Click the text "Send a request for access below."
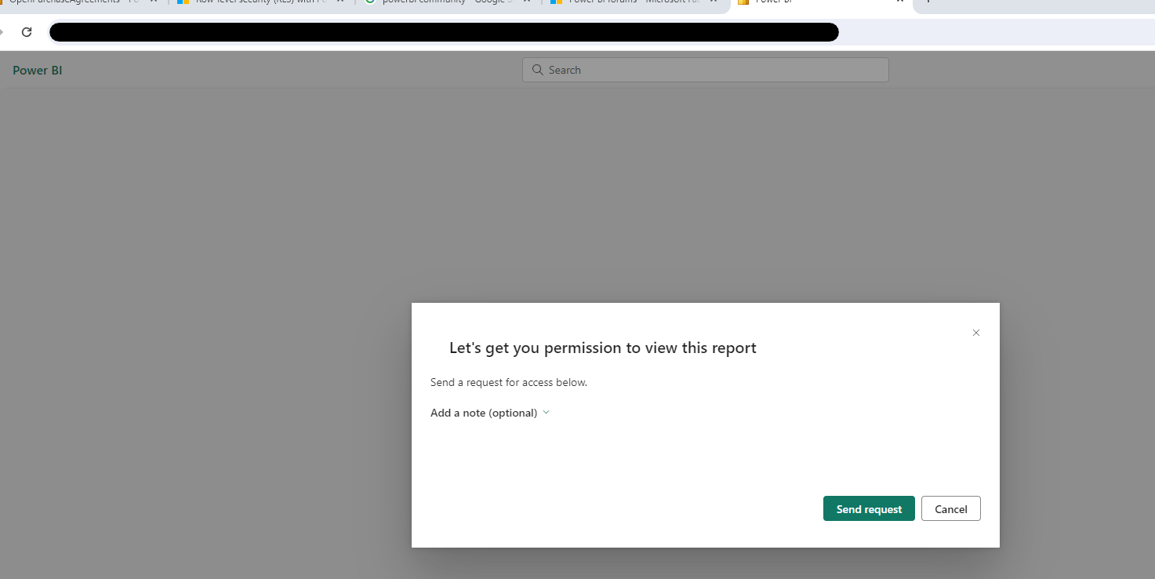Viewport: 1155px width, 579px height. click(509, 383)
